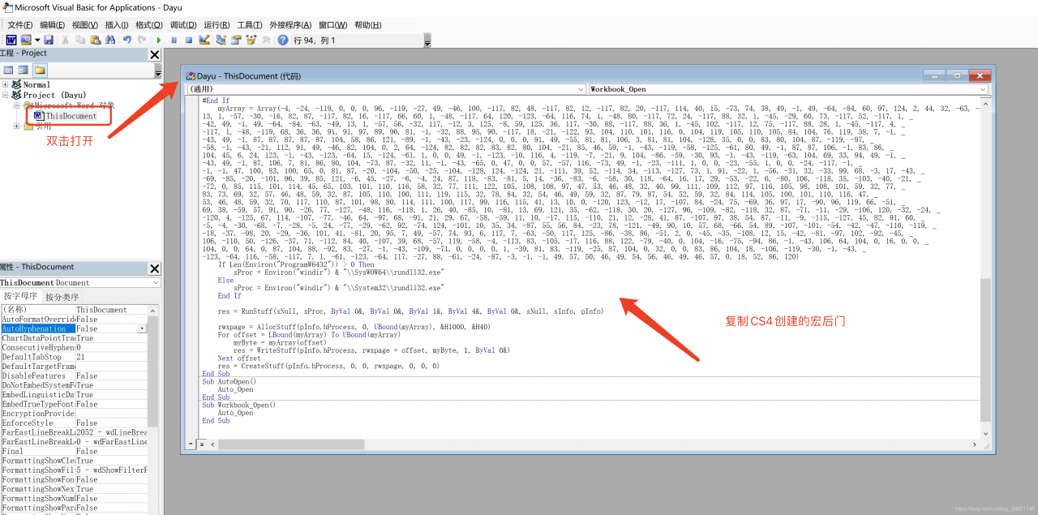The image size is (1038, 515).
Task: Open the 文件(F) menu
Action: (x=20, y=25)
